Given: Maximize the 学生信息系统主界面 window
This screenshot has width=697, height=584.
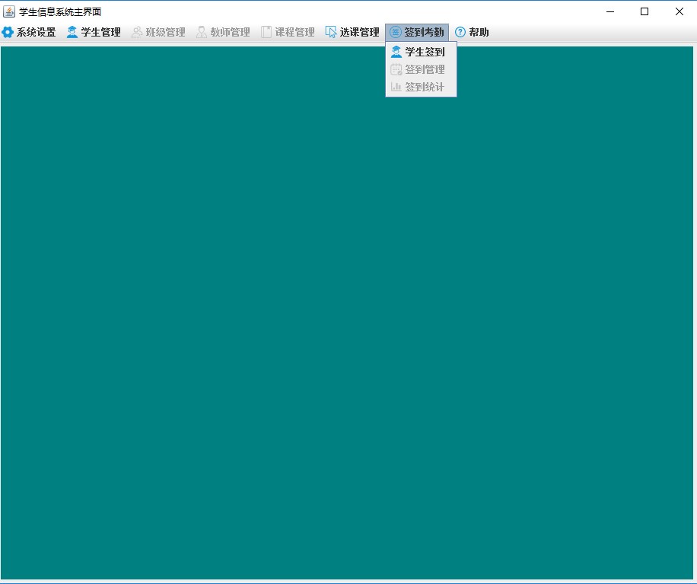Looking at the screenshot, I should [644, 11].
